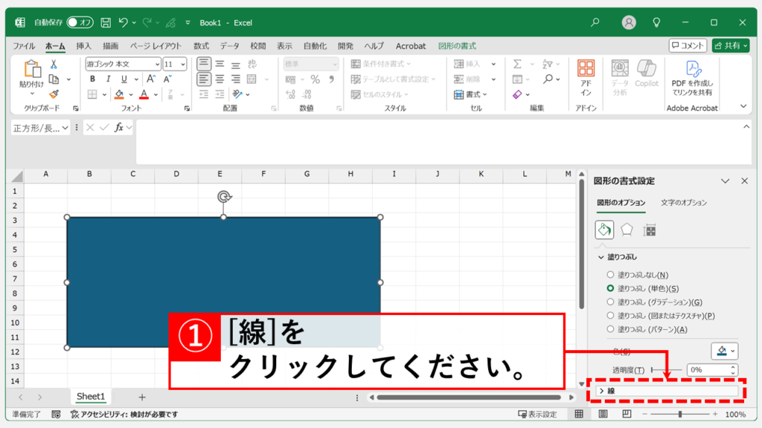
Task: Click the Bold formatting icon
Action: (92, 79)
